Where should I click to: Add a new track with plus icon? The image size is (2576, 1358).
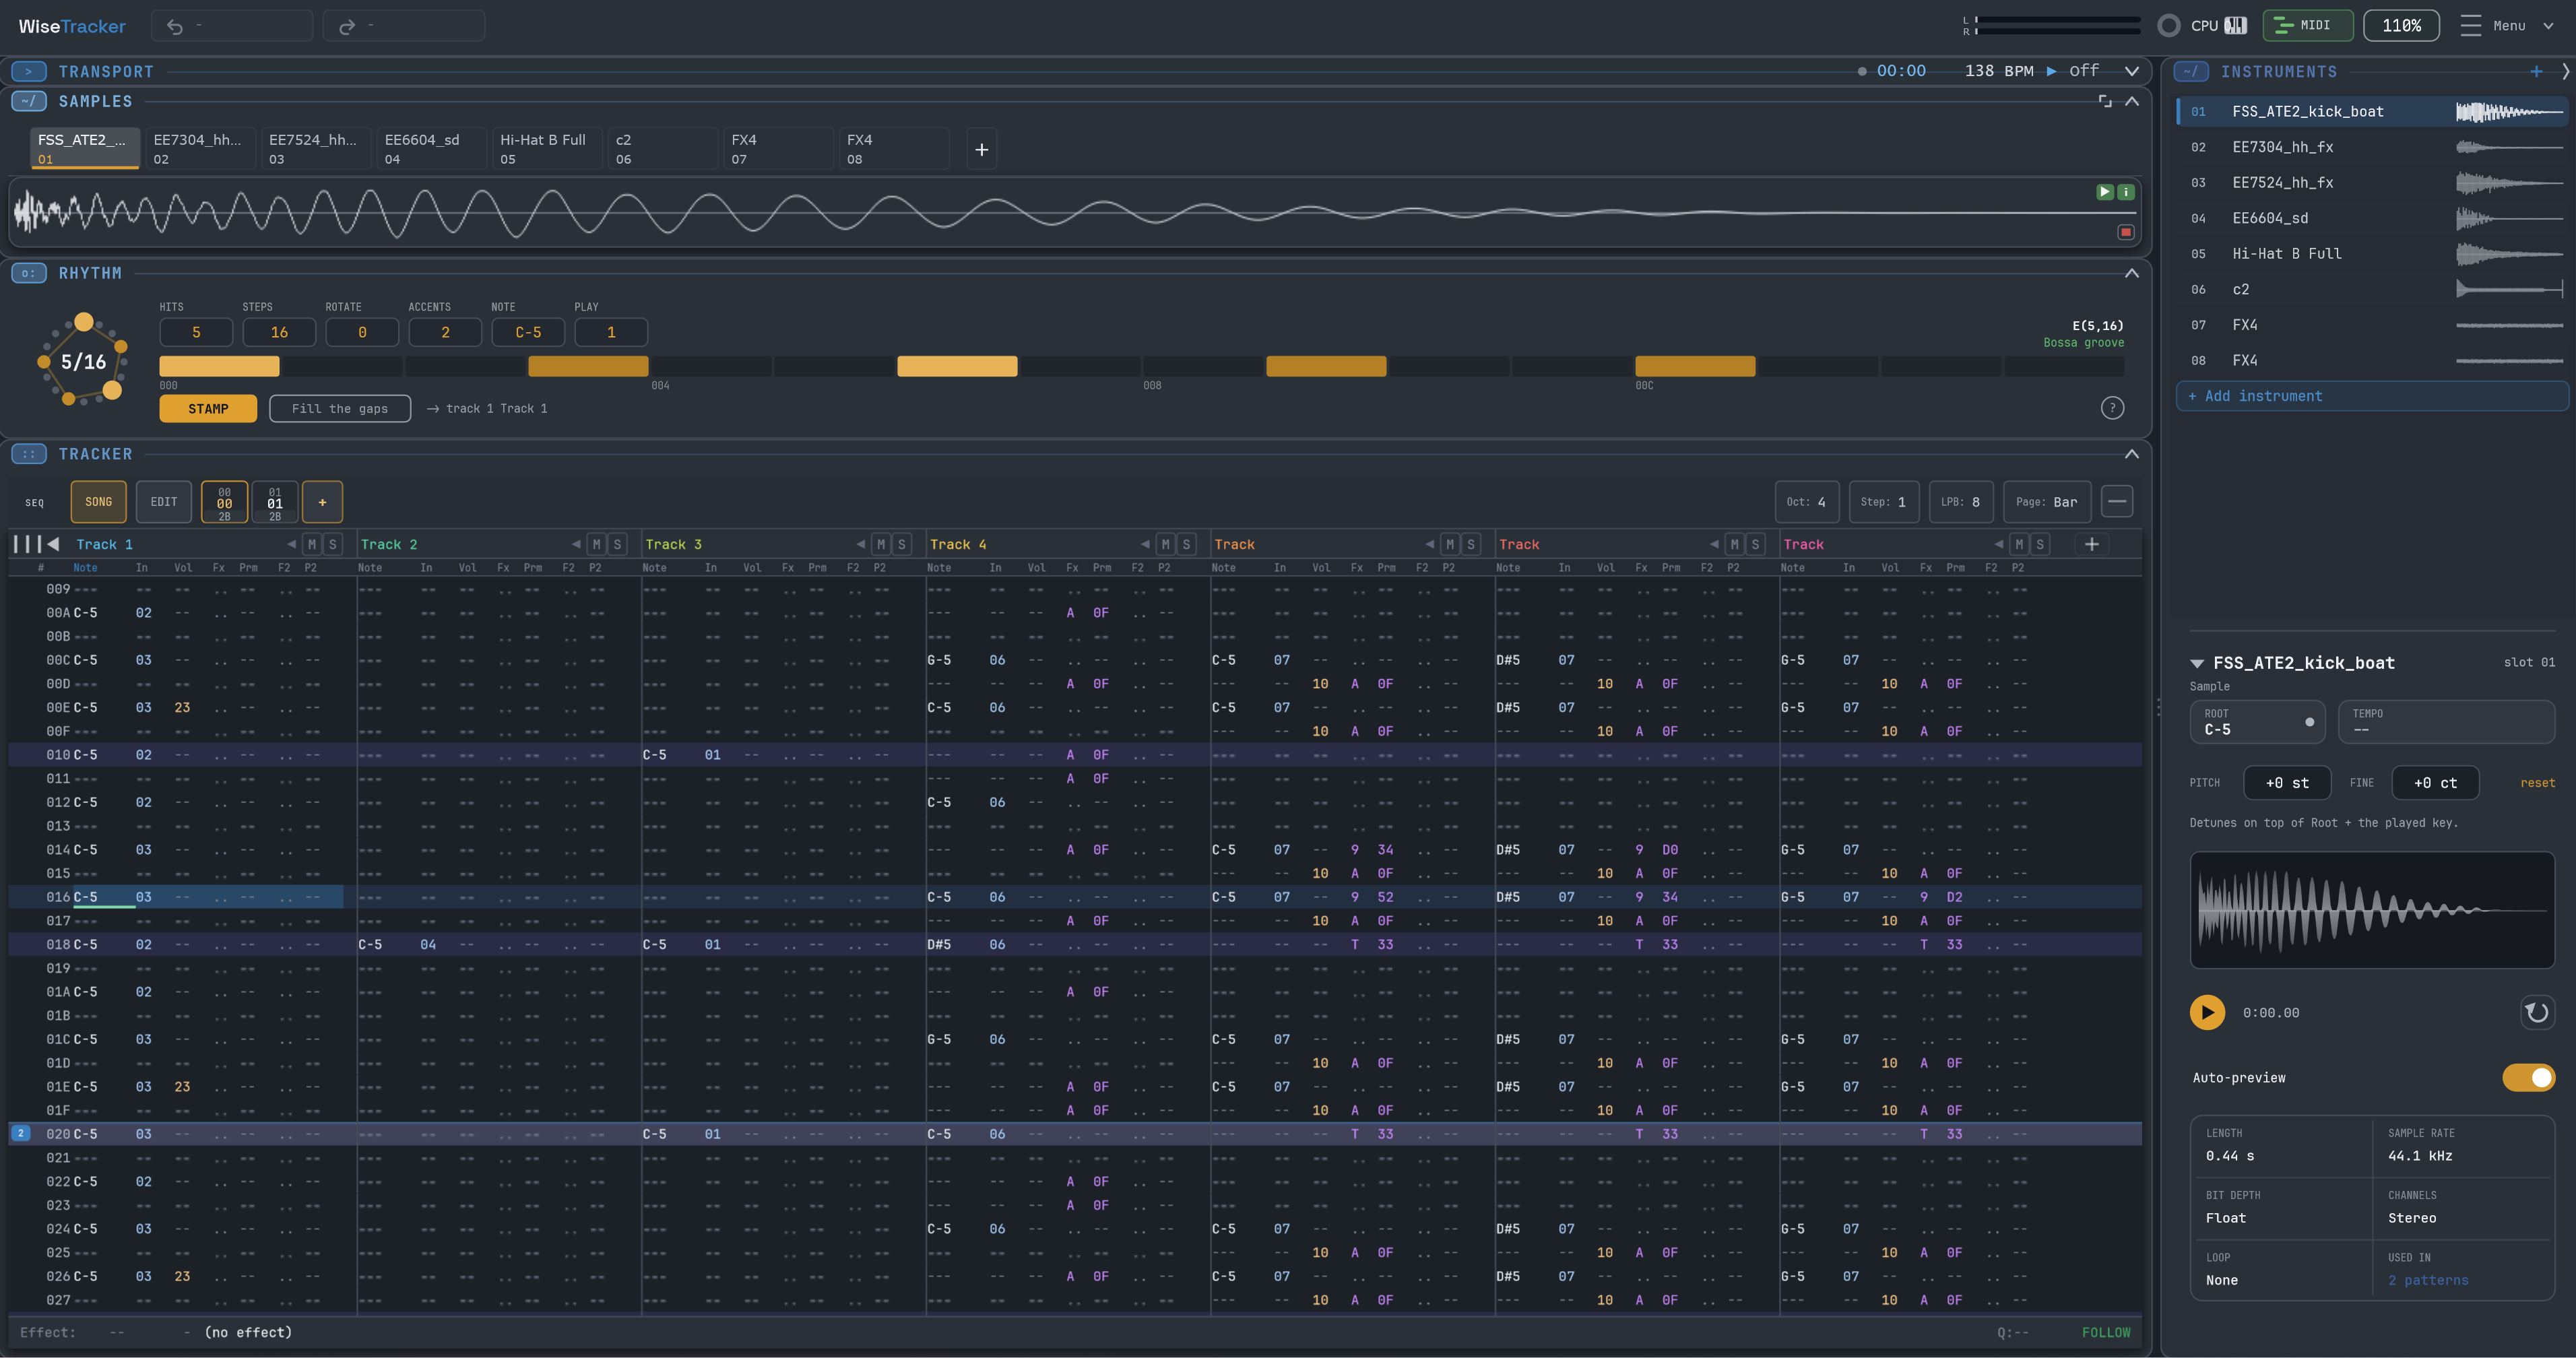tap(2091, 544)
